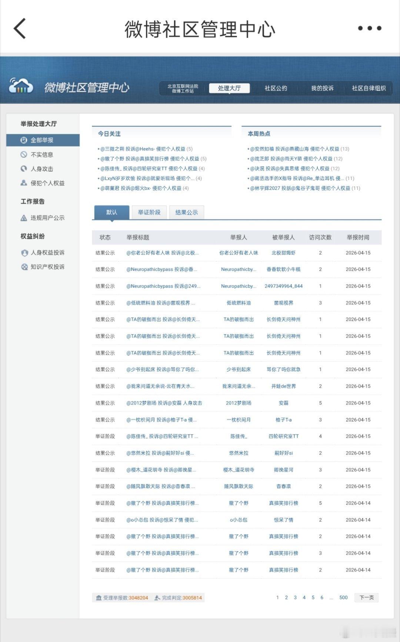Switch to the 举证阶段 list tab

tap(149, 212)
